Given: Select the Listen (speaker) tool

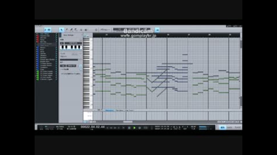Looking at the screenshot, I should (x=86, y=30).
